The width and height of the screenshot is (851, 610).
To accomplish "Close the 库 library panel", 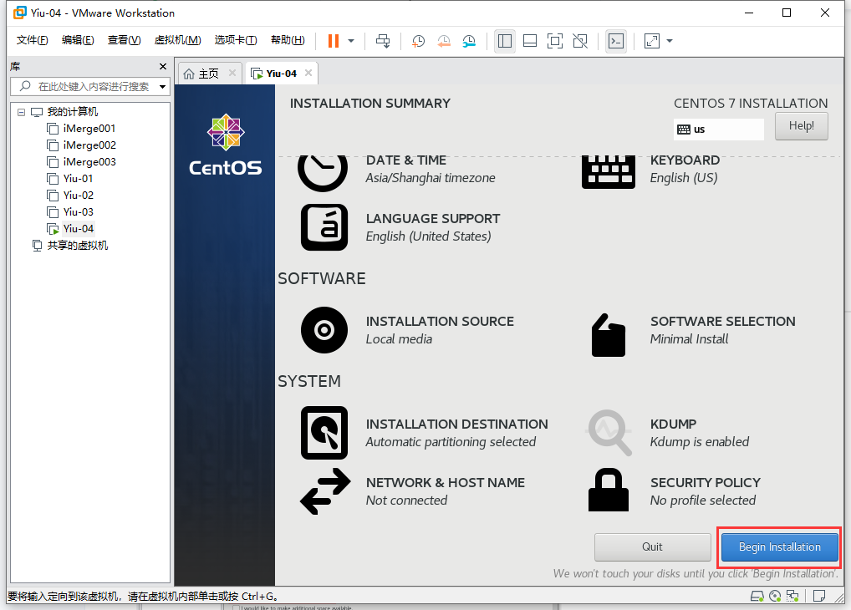I will pos(163,66).
